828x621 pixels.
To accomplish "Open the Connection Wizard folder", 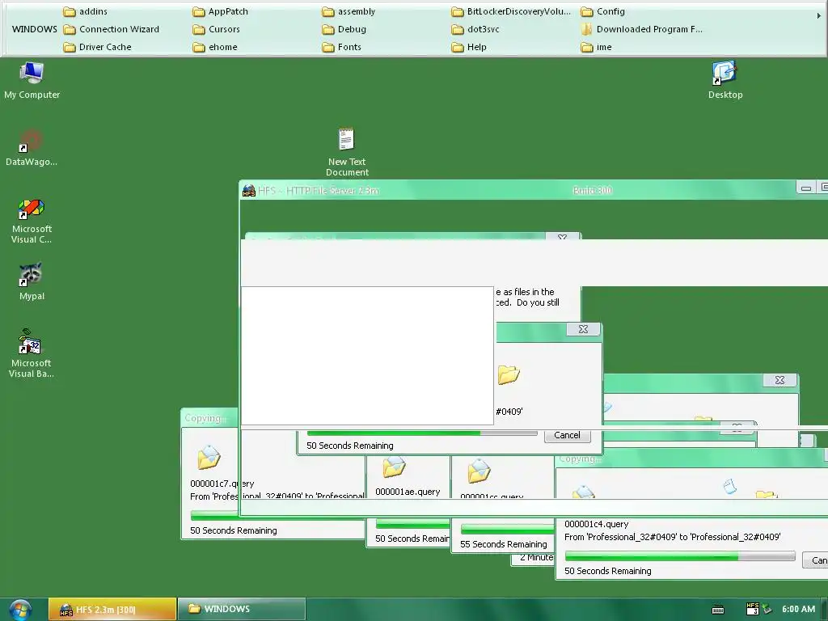I will coord(112,30).
